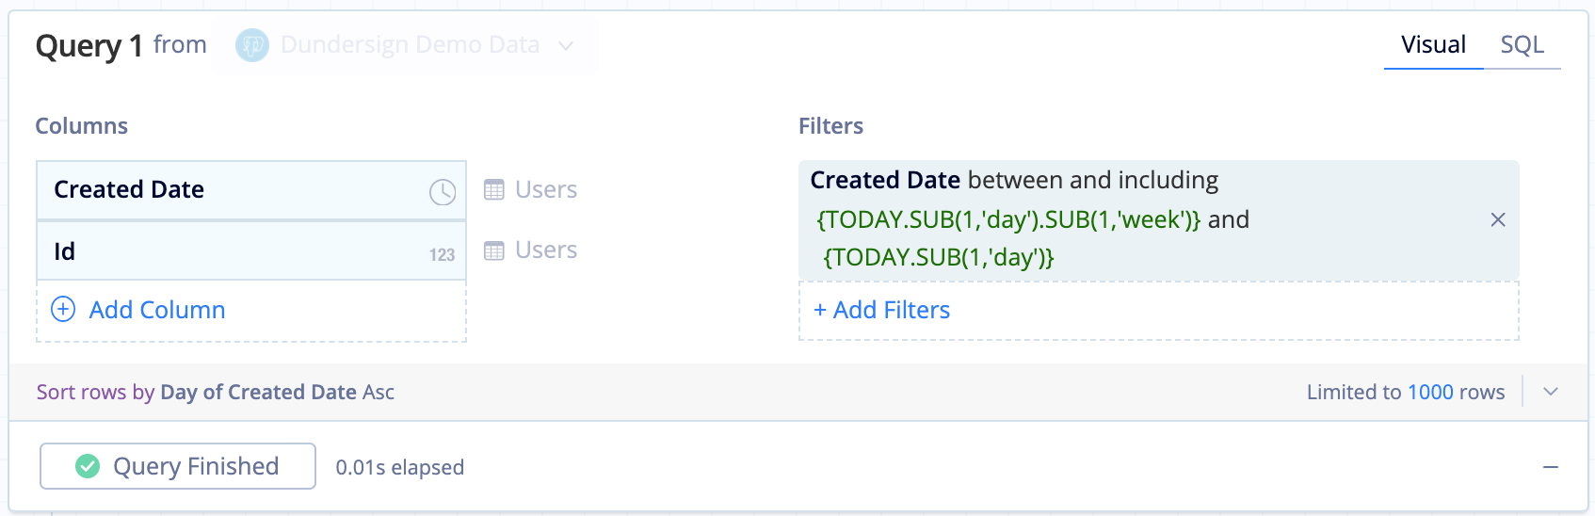Image resolution: width=1595 pixels, height=516 pixels.
Task: Expand the row limit options chevron
Action: [1551, 392]
